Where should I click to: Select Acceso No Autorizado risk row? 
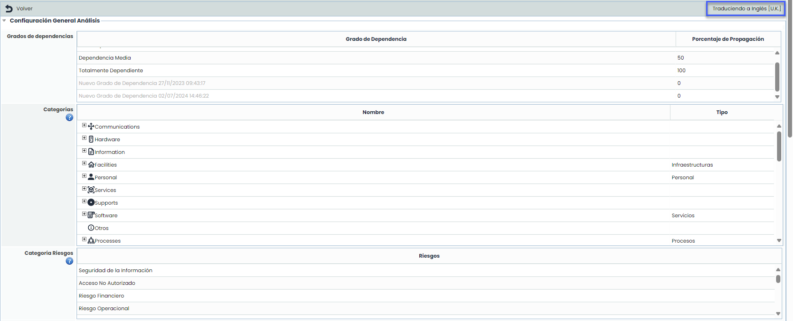pyautogui.click(x=107, y=283)
